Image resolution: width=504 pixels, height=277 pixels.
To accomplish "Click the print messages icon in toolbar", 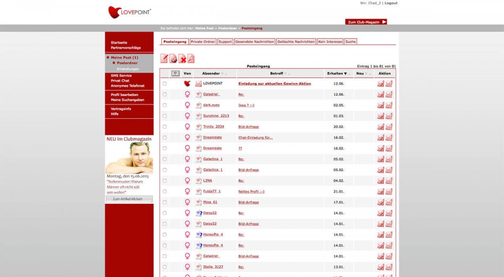I will click(173, 59).
